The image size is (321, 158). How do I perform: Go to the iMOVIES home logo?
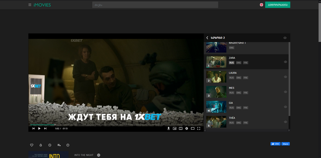pyautogui.click(x=42, y=5)
